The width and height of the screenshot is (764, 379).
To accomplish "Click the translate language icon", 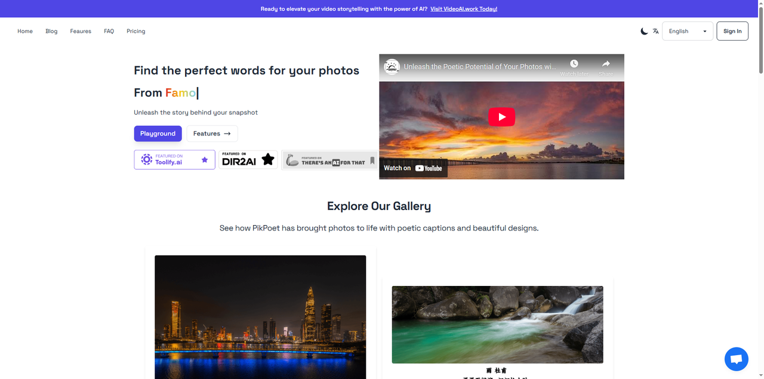I will click(x=655, y=31).
